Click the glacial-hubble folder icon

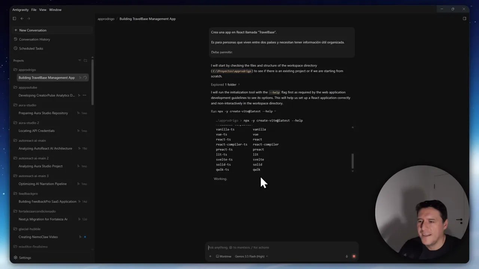15,229
